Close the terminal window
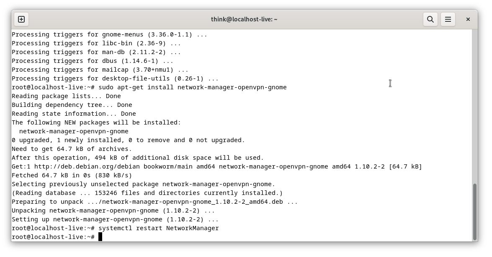 468,19
